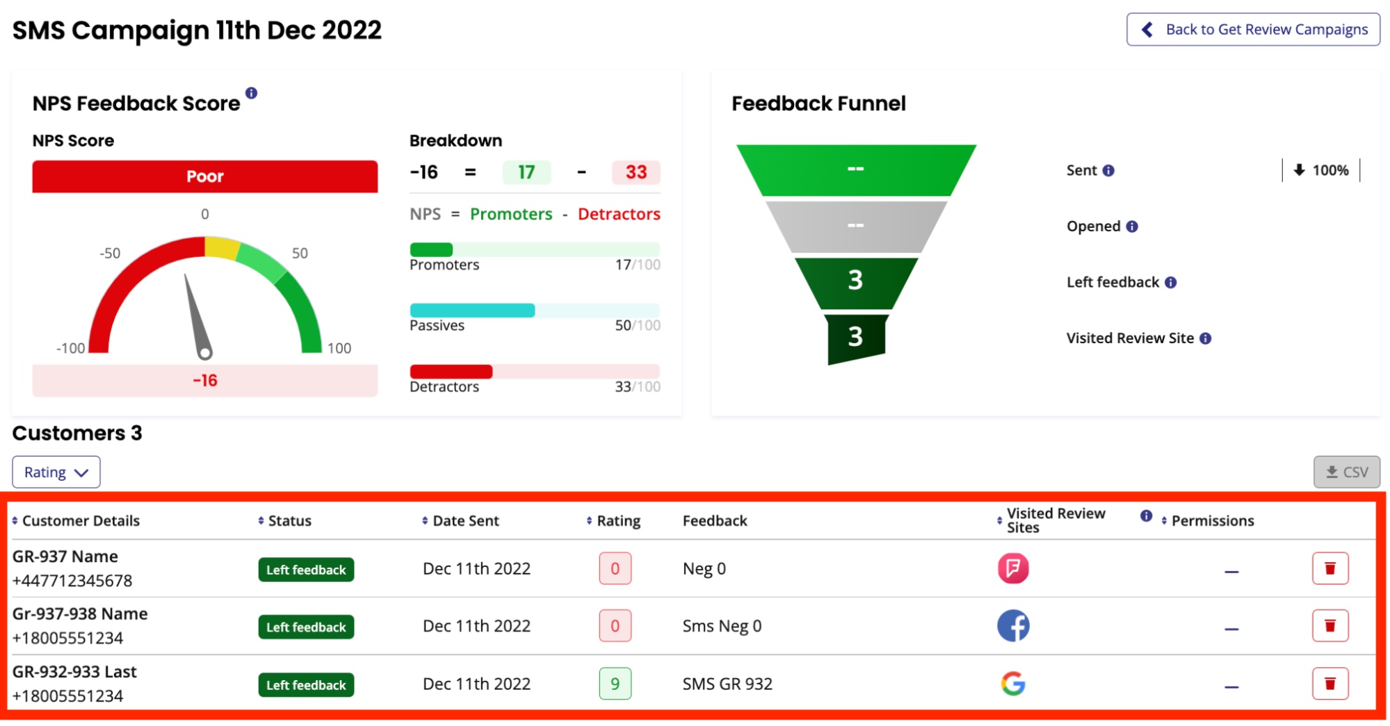Open the Facebook review site icon
This screenshot has height=726, width=1390.
pos(1013,627)
